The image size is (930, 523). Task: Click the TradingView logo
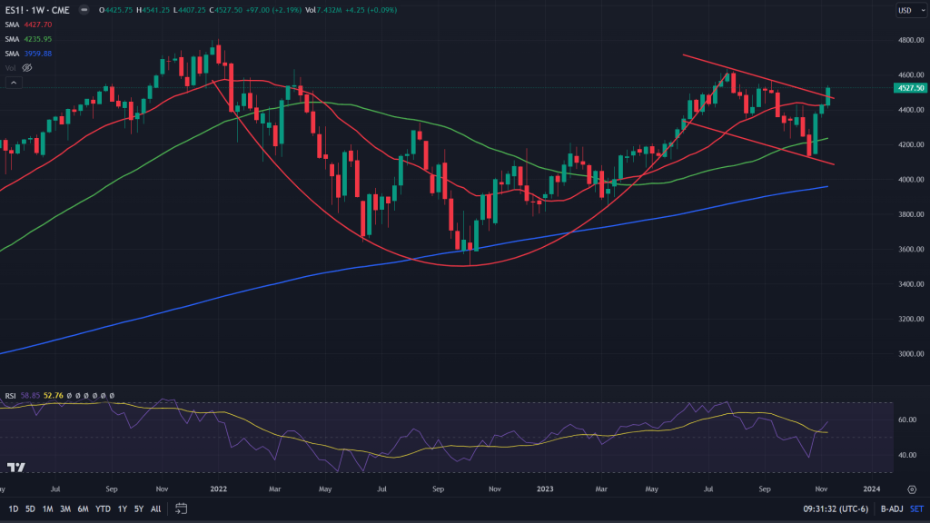click(x=15, y=467)
